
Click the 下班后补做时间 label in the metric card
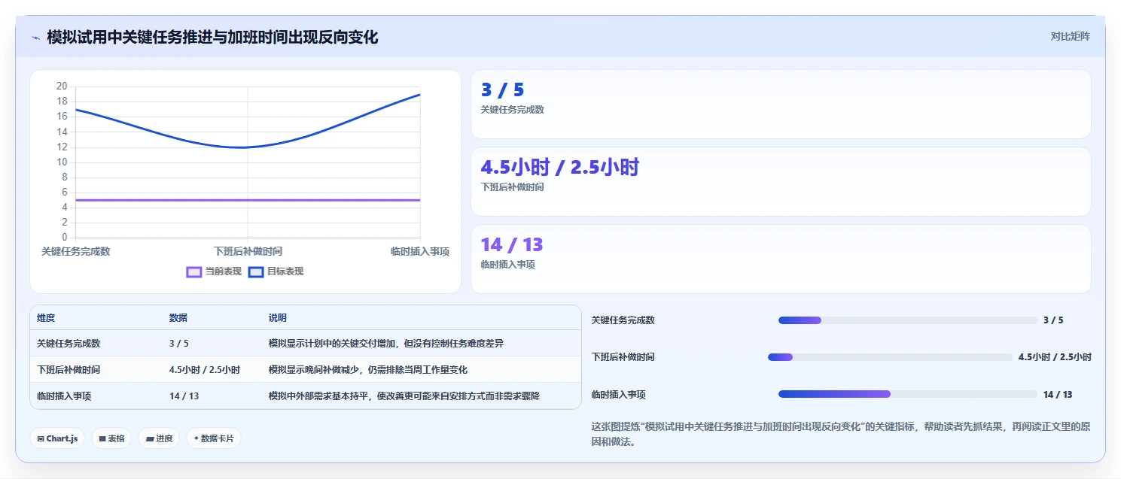click(512, 187)
